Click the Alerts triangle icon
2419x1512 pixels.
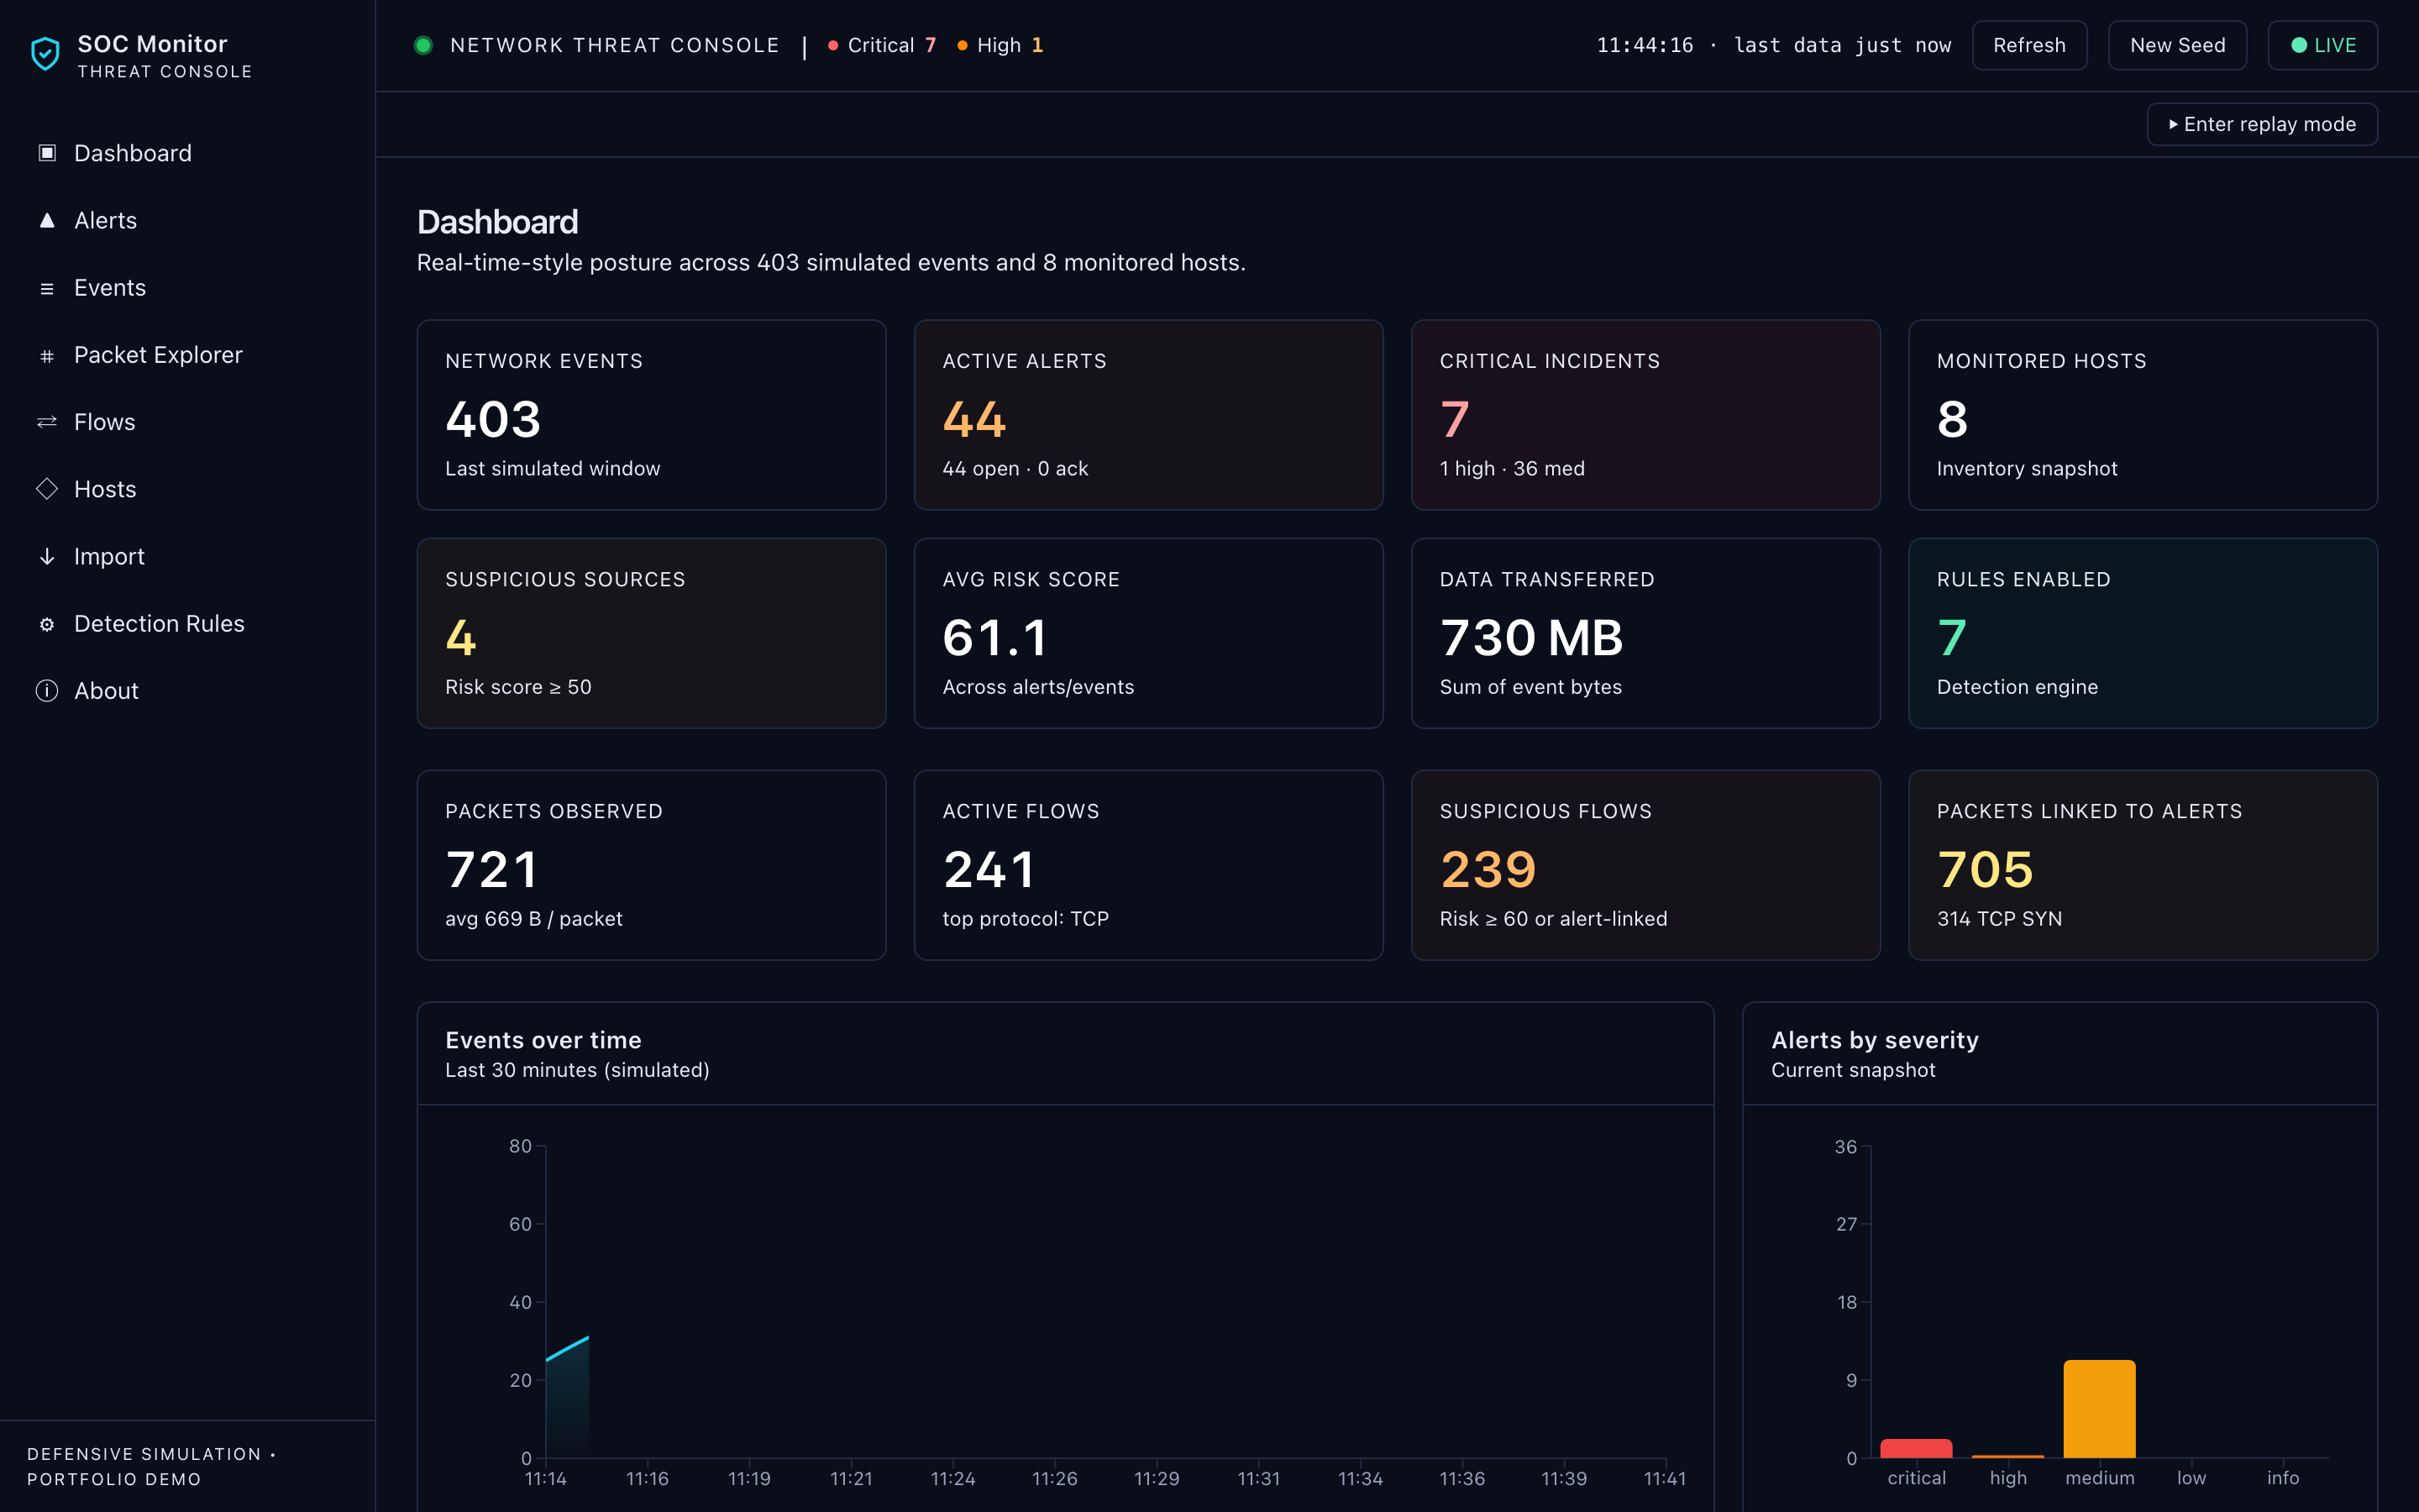click(47, 220)
